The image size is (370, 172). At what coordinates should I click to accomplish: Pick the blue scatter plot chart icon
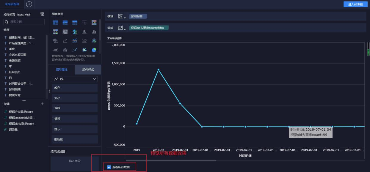coord(75,50)
